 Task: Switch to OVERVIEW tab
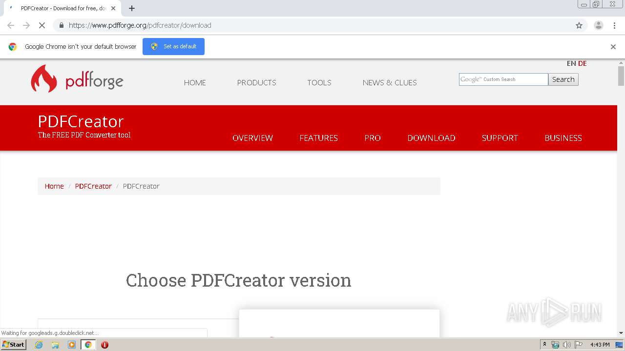(x=252, y=138)
